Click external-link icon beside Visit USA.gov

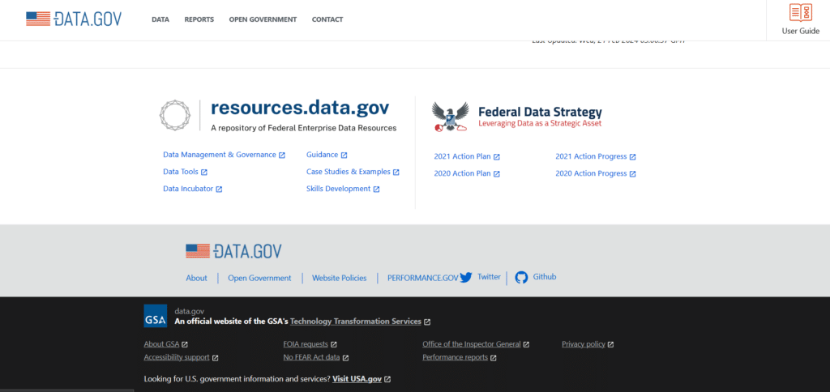(387, 379)
